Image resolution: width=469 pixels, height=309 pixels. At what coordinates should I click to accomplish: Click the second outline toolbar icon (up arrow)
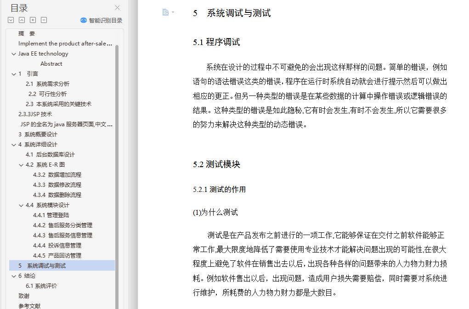coord(22,20)
